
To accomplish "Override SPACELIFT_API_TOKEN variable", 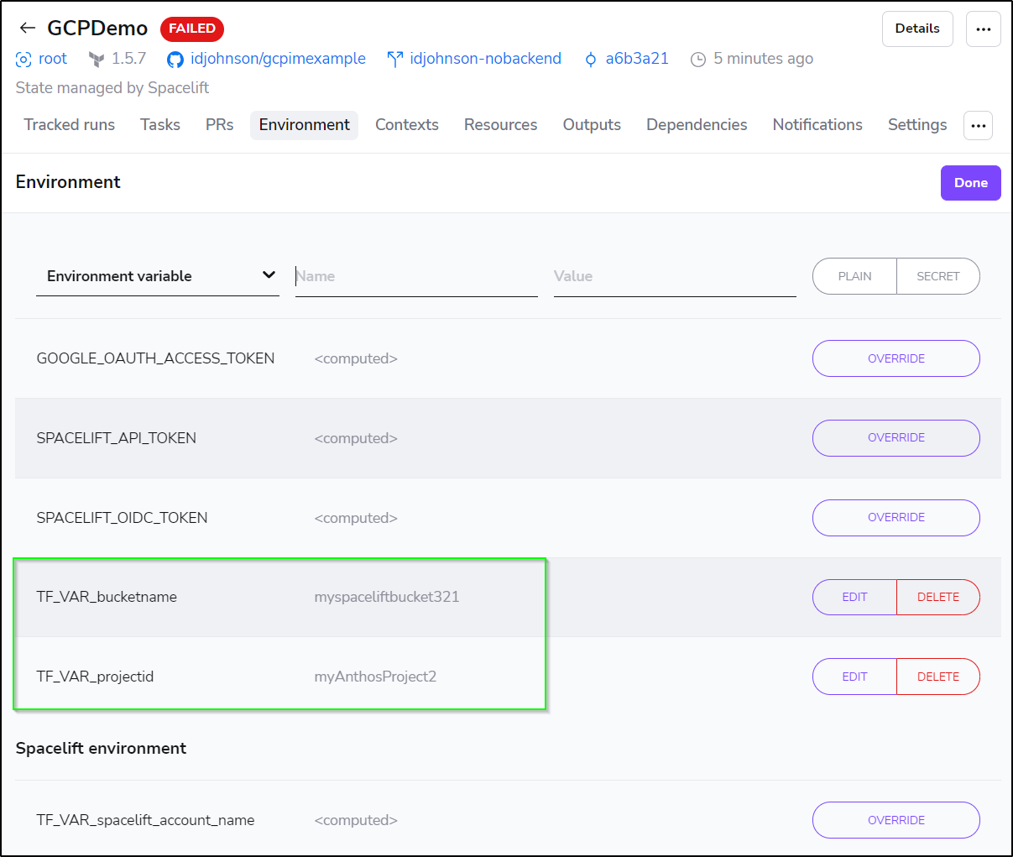I will [x=896, y=438].
